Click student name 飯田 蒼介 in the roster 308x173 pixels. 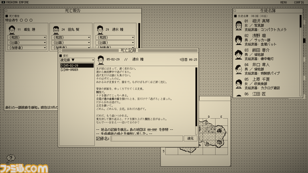[261, 50]
